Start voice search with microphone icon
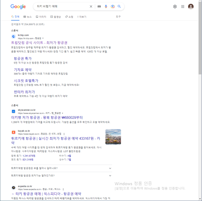Screen dimensions: 202x201 106,6
